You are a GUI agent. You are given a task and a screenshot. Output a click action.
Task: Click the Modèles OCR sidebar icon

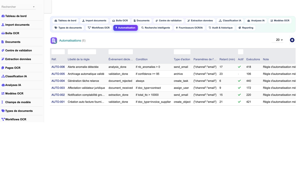tap(3, 93)
